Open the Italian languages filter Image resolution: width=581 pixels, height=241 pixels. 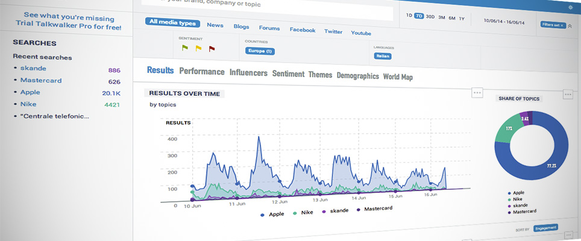(x=382, y=56)
